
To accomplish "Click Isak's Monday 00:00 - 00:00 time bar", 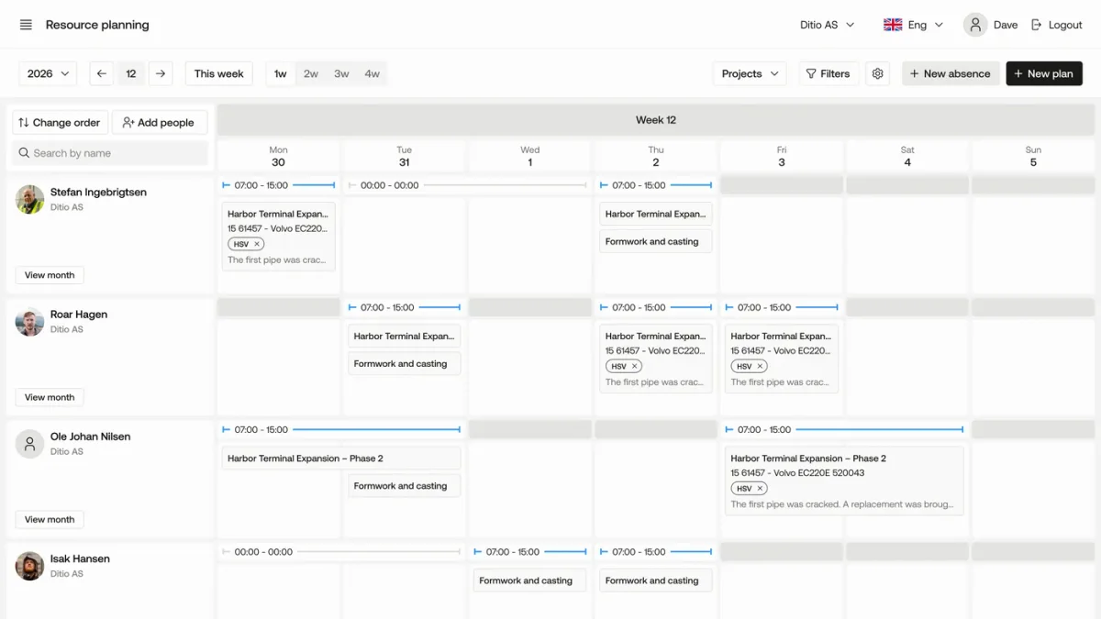I will pos(341,552).
